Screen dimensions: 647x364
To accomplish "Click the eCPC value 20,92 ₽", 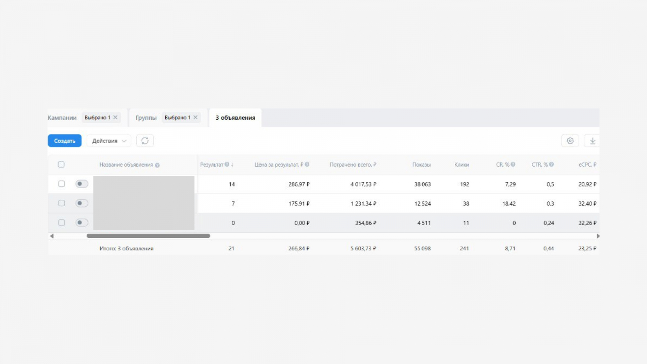I will 587,184.
